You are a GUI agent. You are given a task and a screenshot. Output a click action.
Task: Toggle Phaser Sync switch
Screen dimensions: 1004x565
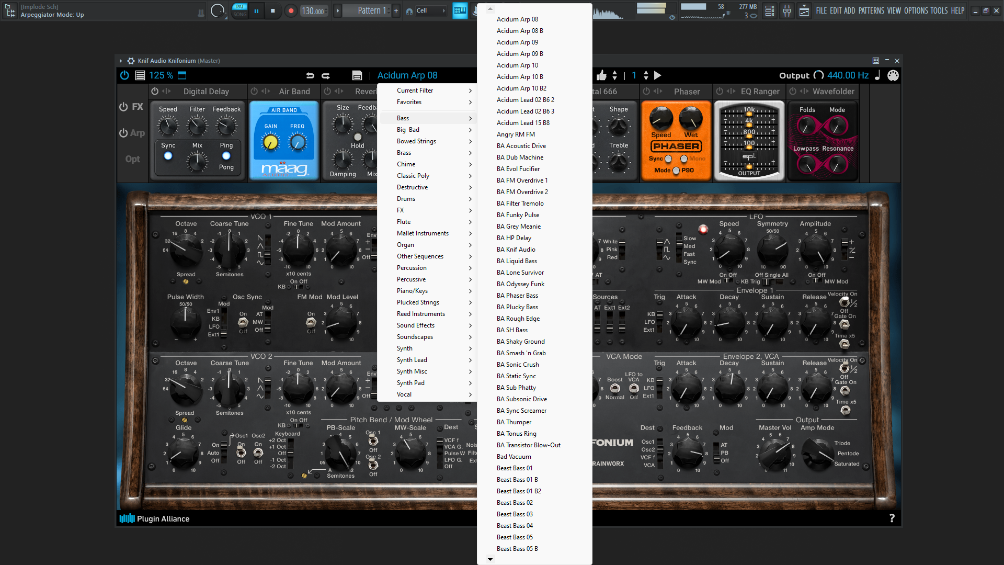(x=668, y=159)
